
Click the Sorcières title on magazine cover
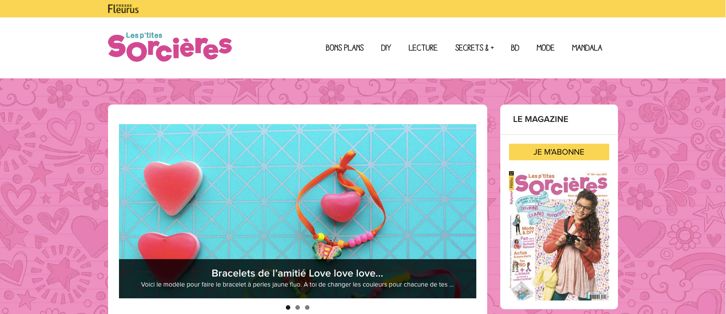561,186
